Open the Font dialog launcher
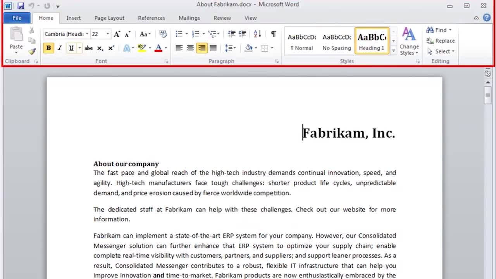Screen dimensions: 496x279 coord(166,61)
